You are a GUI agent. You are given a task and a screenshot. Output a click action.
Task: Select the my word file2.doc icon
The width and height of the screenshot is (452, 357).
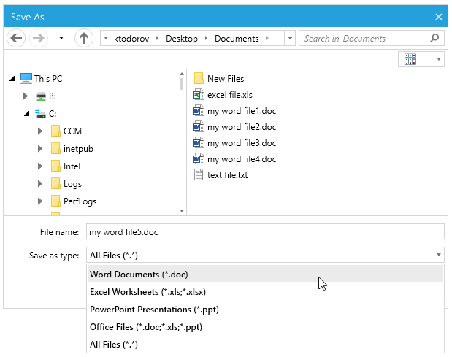(x=199, y=127)
